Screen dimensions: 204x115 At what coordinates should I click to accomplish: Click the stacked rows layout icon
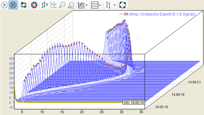pos(95,5)
